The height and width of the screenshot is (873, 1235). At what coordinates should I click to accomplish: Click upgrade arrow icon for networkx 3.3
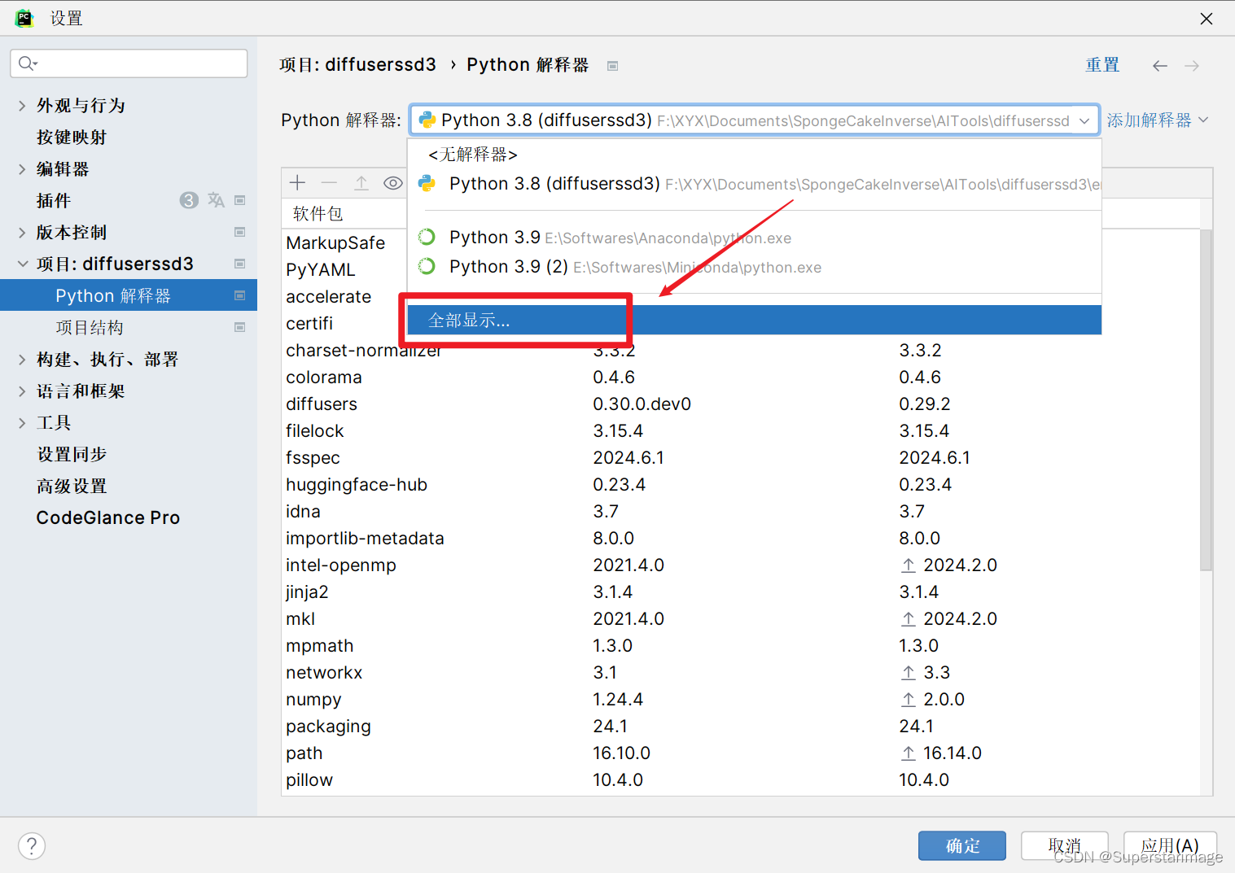coord(909,673)
